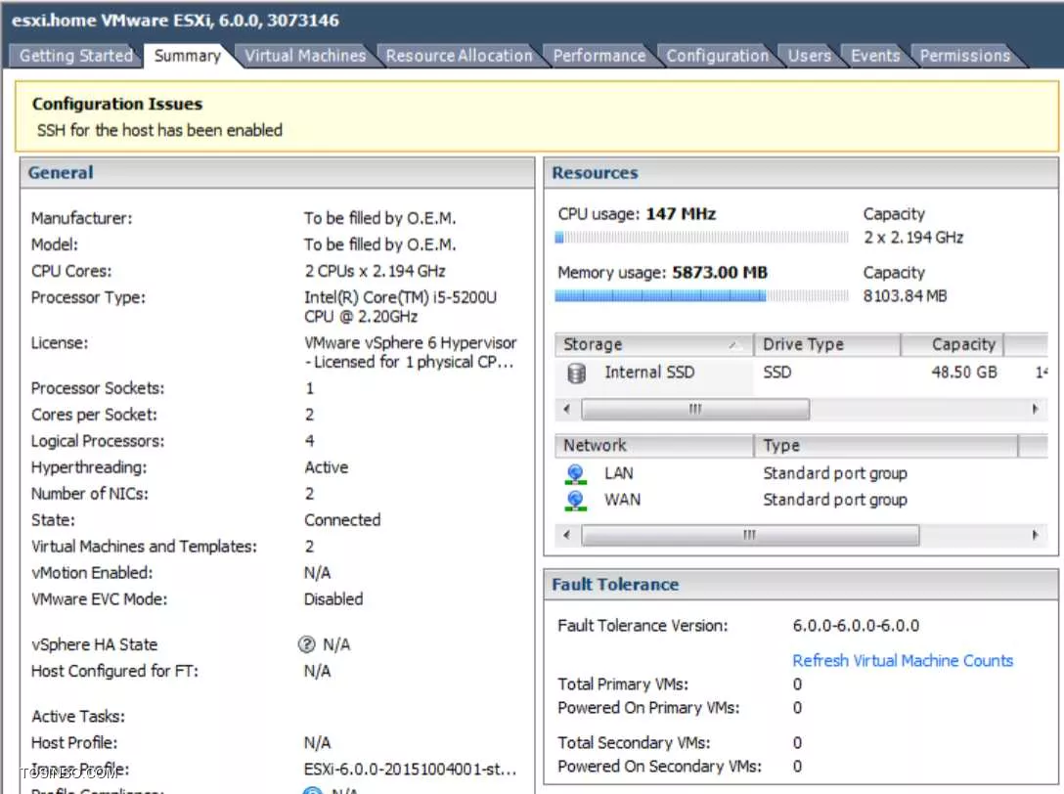
Task: Click the Fault Tolerance panel header
Action: (801, 585)
